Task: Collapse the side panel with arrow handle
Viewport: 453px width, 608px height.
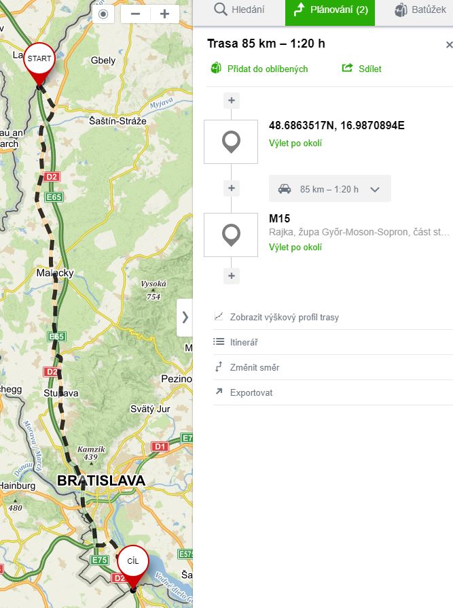Action: tap(185, 318)
